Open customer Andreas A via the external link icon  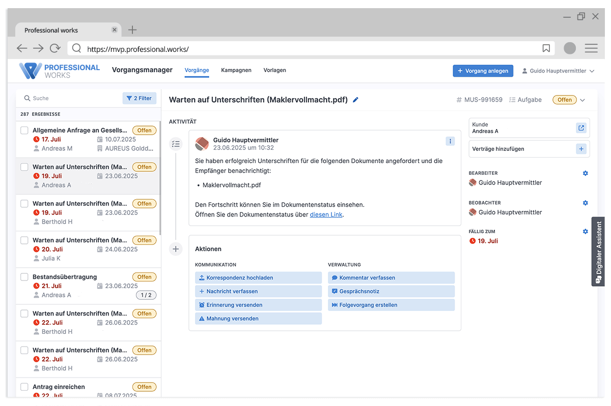(581, 128)
